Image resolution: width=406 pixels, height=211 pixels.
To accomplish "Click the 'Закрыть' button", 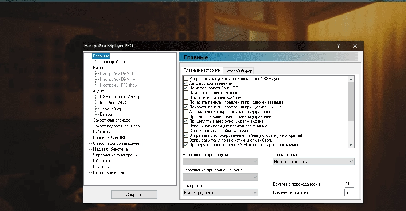I will tap(134, 195).
